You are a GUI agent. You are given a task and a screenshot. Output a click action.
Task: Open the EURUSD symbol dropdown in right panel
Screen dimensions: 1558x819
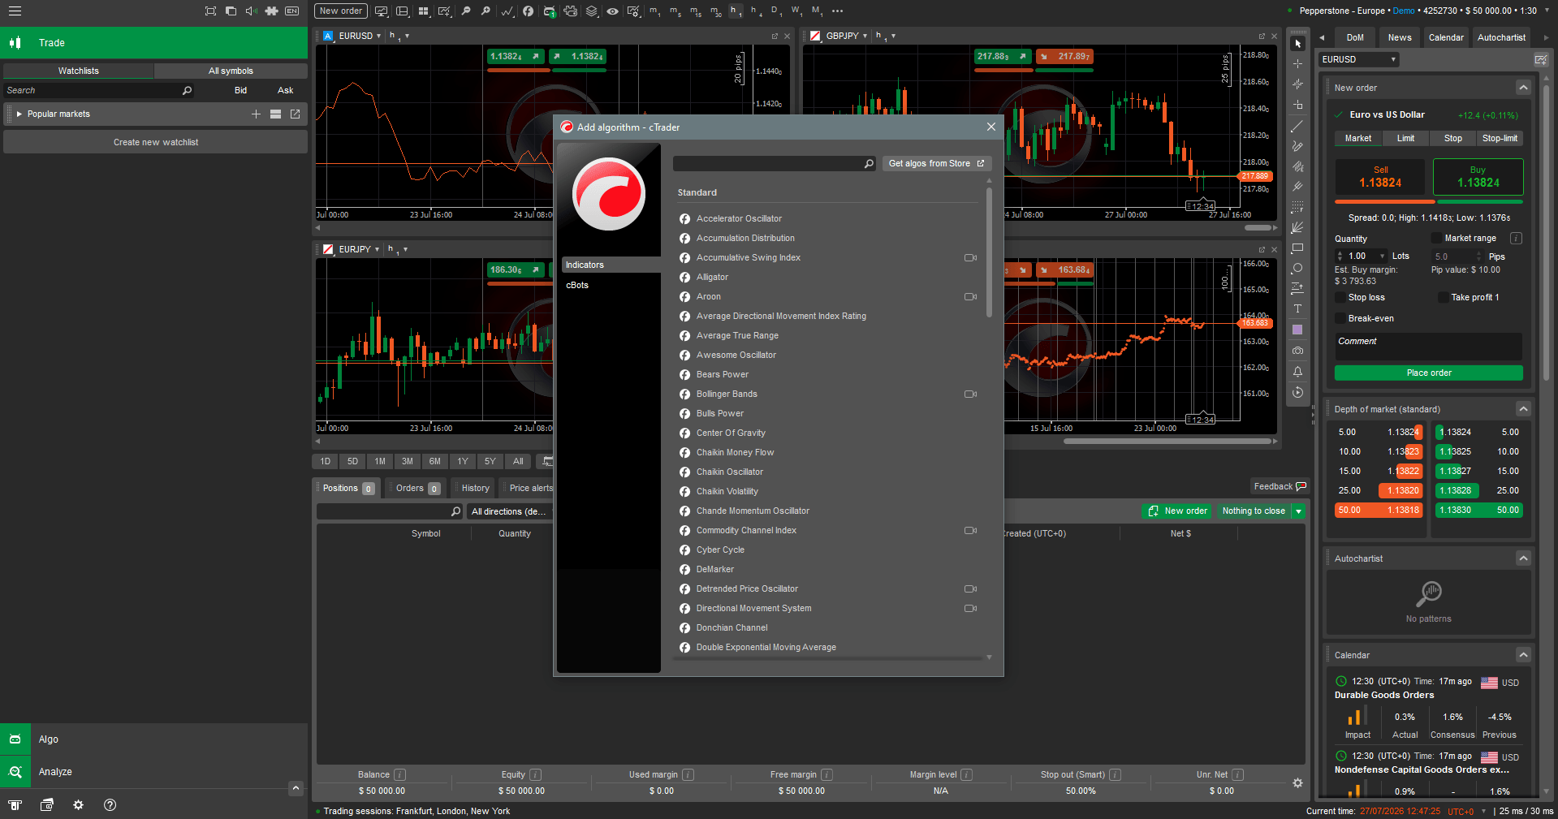tap(1358, 59)
